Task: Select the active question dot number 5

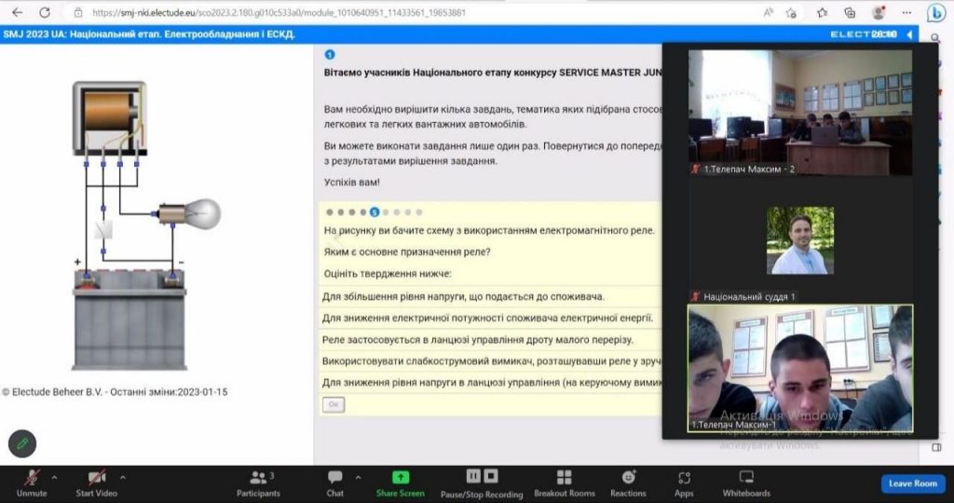Action: pos(375,212)
